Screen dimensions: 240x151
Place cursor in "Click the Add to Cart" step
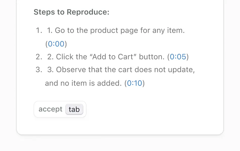(118, 57)
